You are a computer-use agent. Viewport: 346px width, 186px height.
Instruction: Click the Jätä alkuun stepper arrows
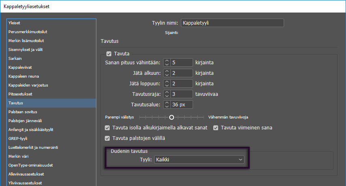pyautogui.click(x=167, y=73)
